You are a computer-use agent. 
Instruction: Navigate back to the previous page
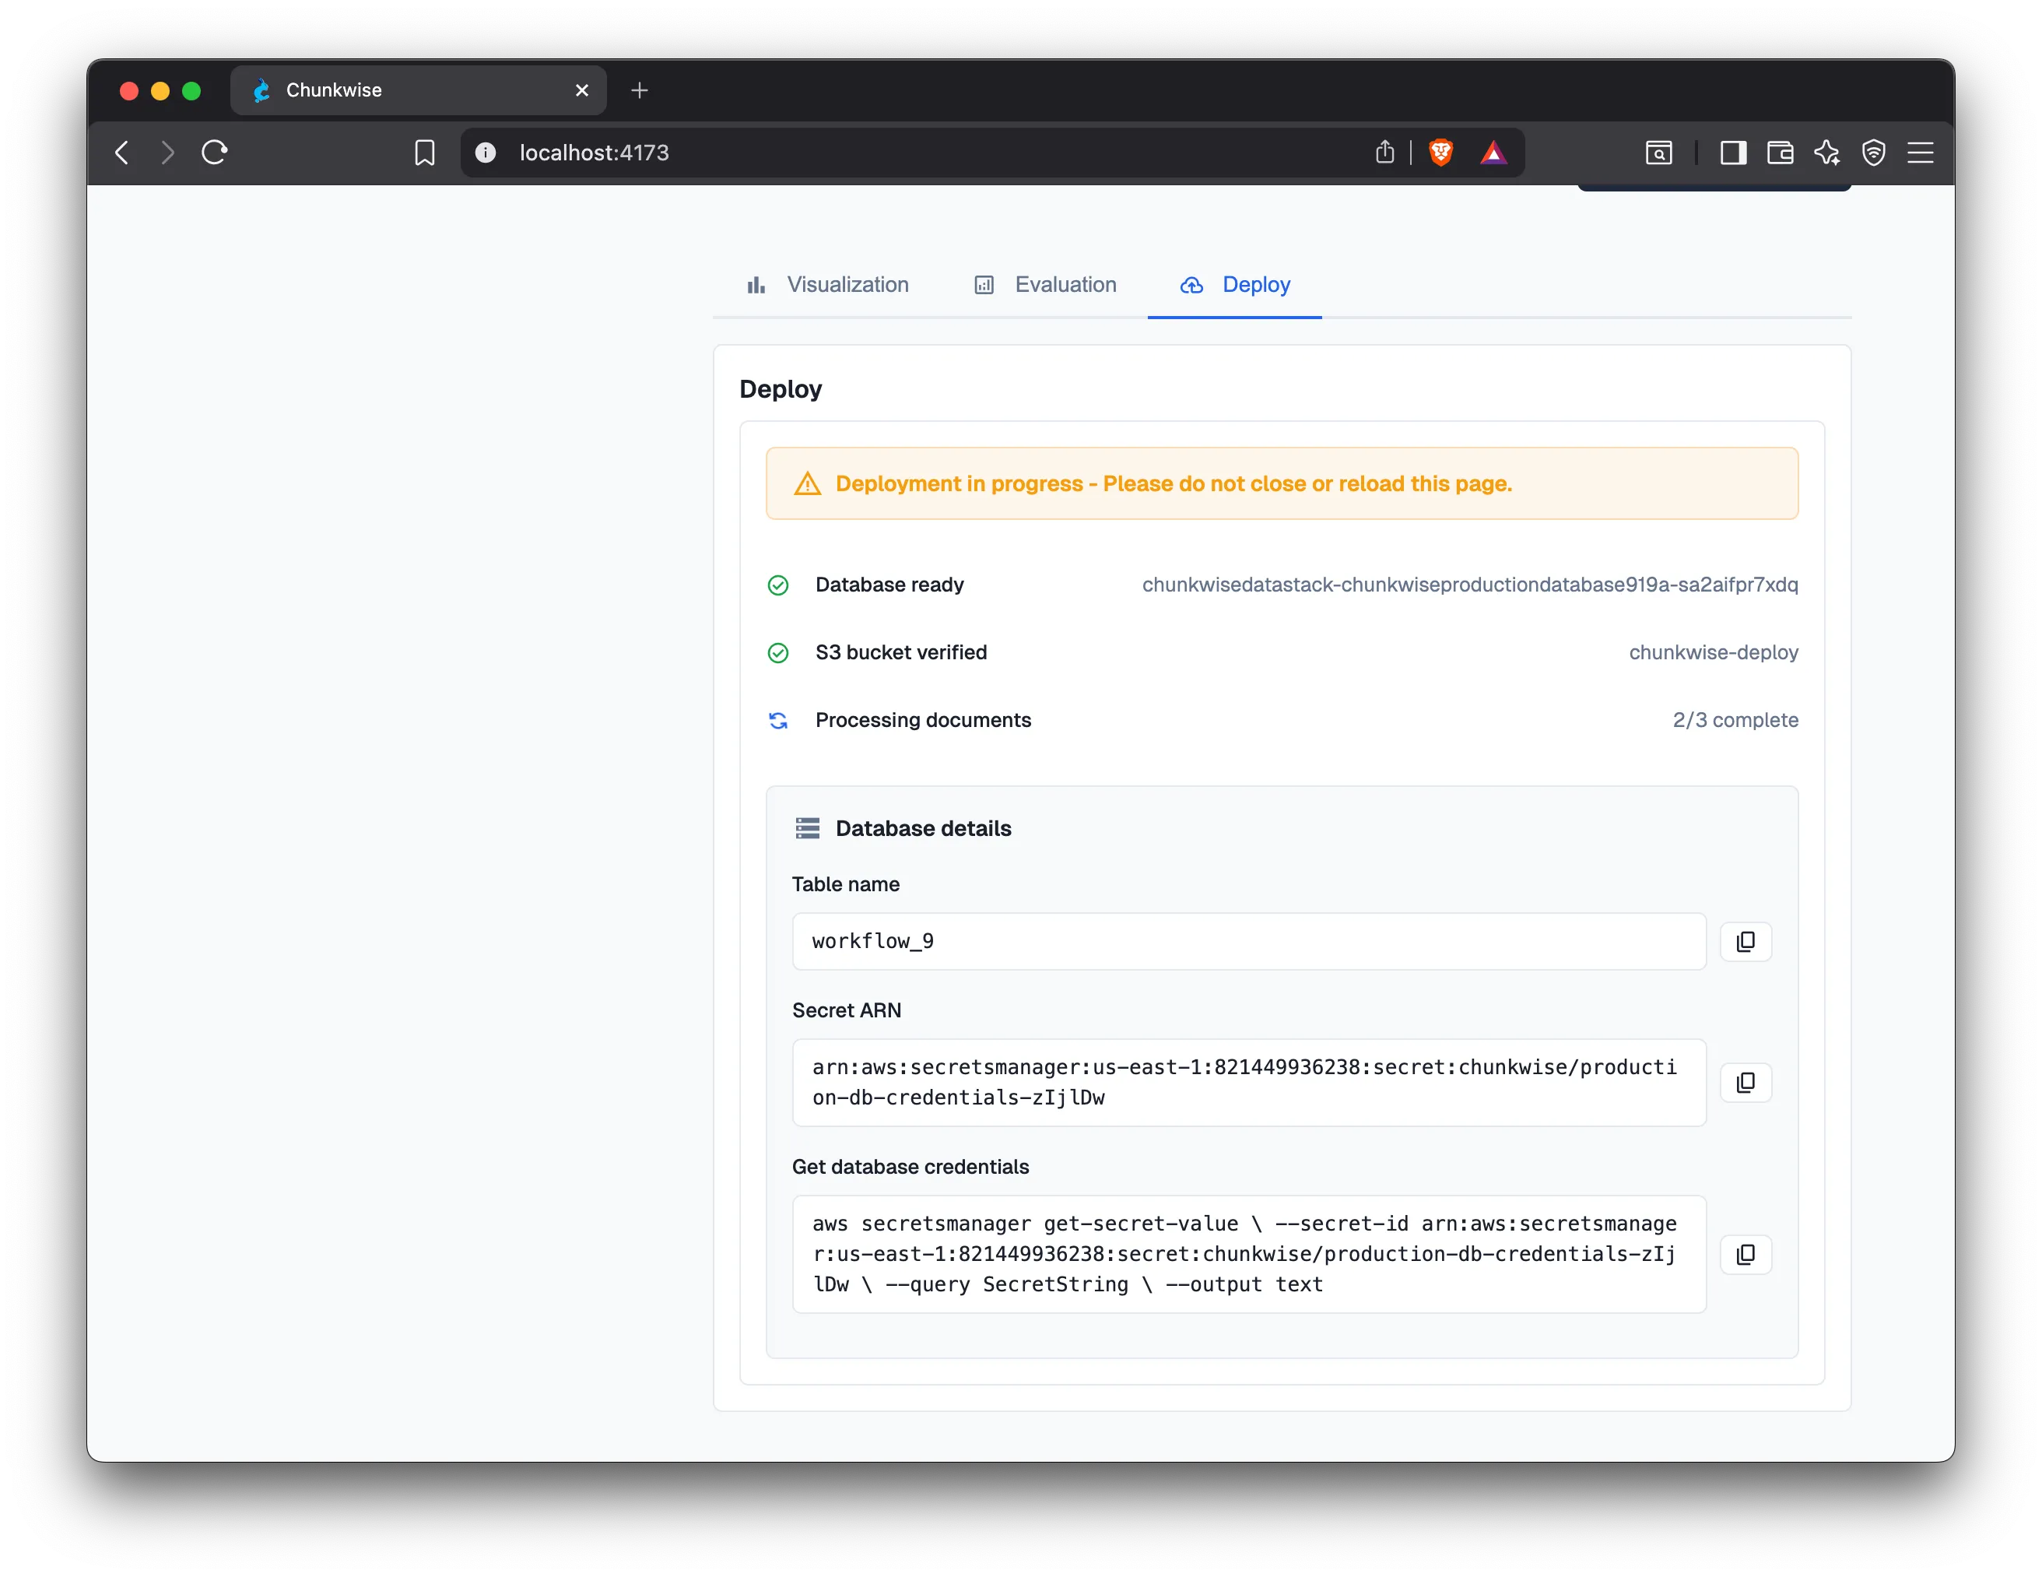[121, 153]
